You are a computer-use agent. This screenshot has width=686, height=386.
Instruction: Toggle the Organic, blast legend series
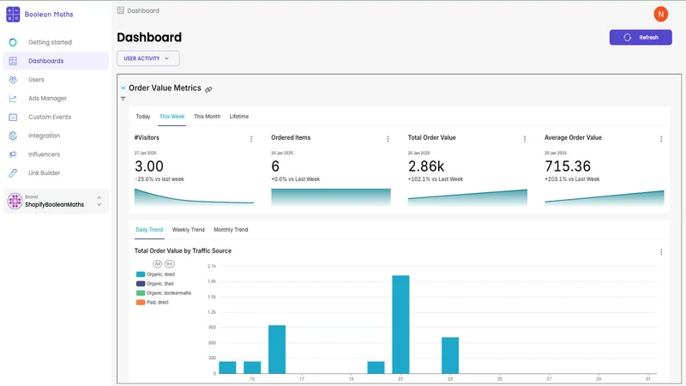pos(155,284)
